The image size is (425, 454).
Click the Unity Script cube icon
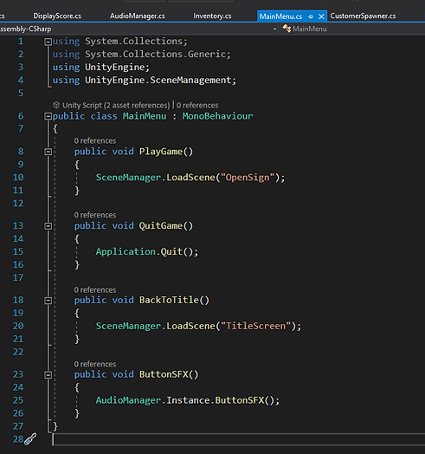[56, 105]
